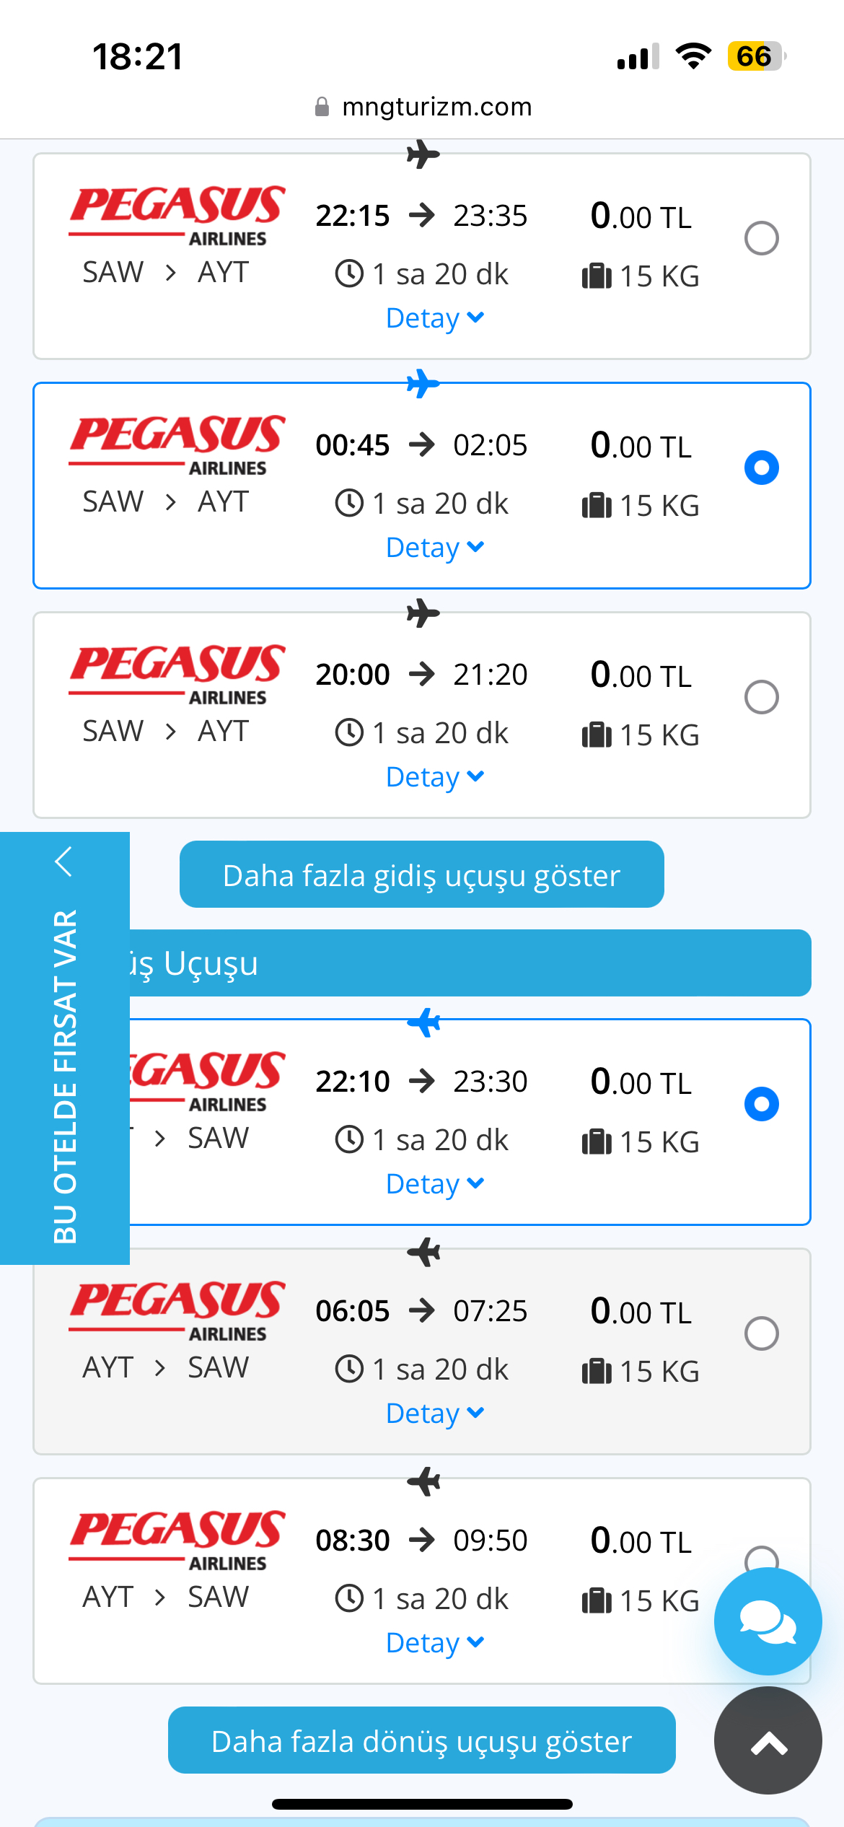This screenshot has width=844, height=1827.
Task: Expand Detay for the 08:30 return flight
Action: point(435,1642)
